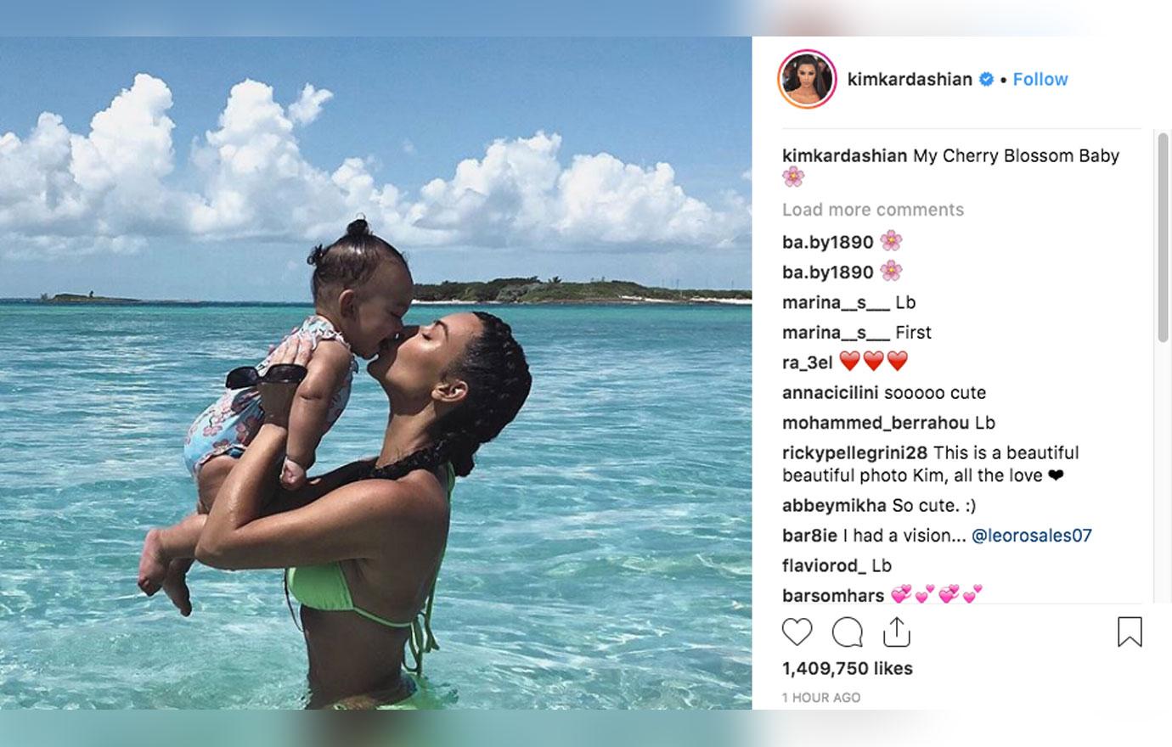The width and height of the screenshot is (1172, 747).
Task: Like the post with the heart icon
Action: coord(797,632)
